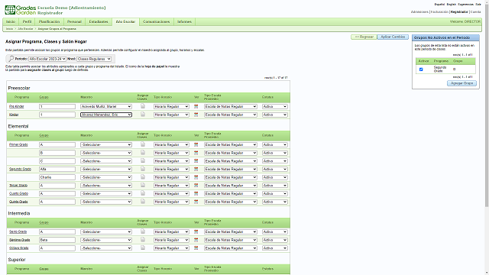Open assign-classes paper icon for Octavo Grado

point(143,247)
